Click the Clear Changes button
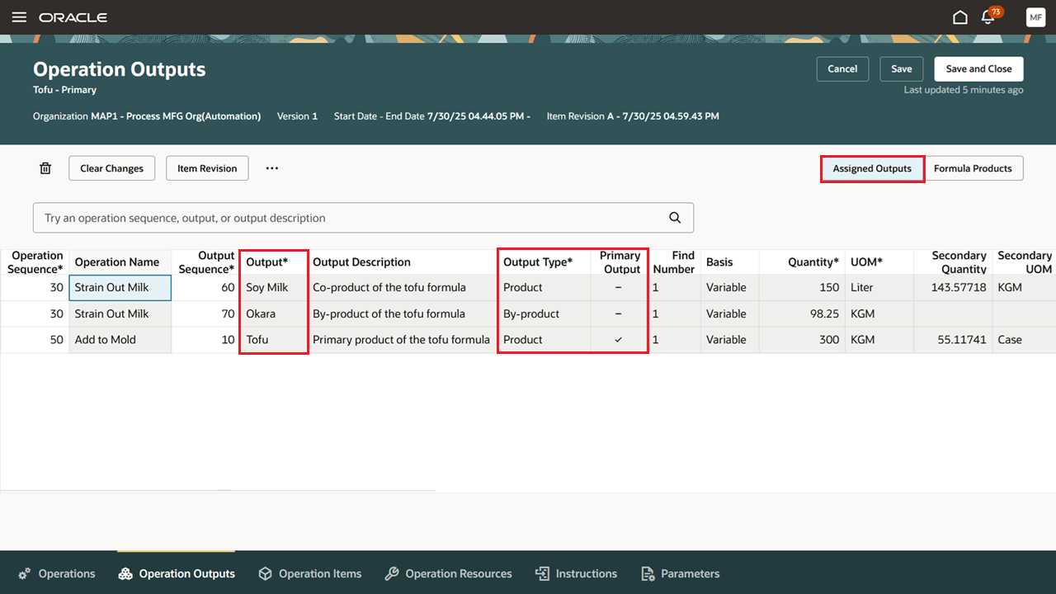 tap(111, 168)
